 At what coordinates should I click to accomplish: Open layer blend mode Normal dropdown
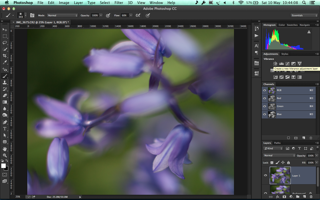(279, 155)
